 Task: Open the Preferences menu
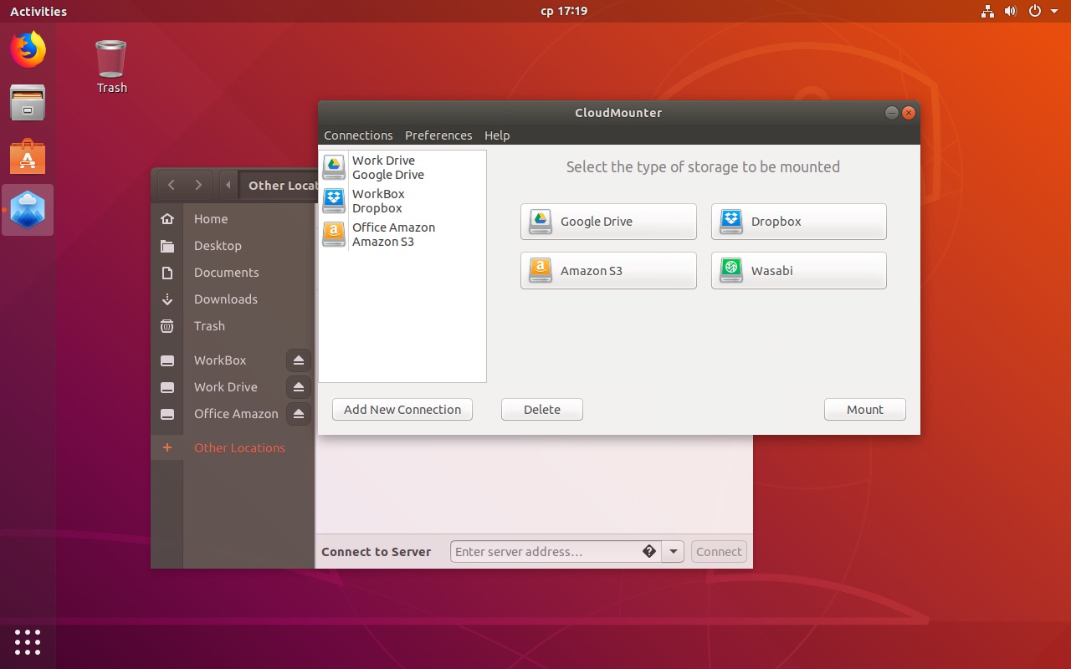click(438, 135)
